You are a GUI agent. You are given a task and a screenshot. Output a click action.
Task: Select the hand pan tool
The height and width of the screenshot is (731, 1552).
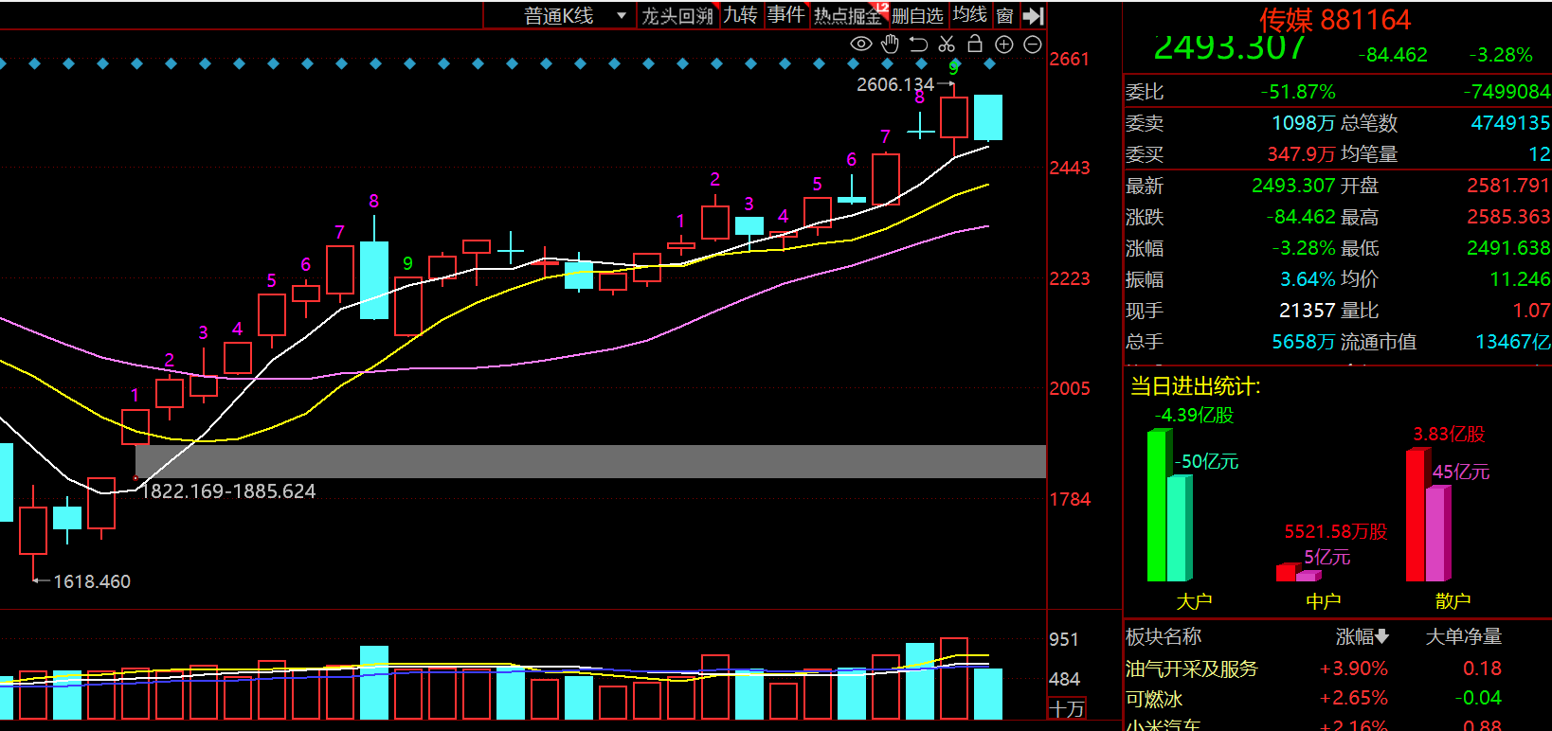[890, 44]
